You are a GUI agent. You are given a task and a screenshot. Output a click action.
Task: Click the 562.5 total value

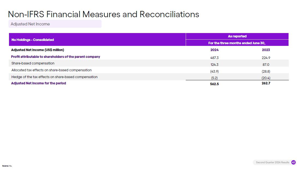pos(214,84)
